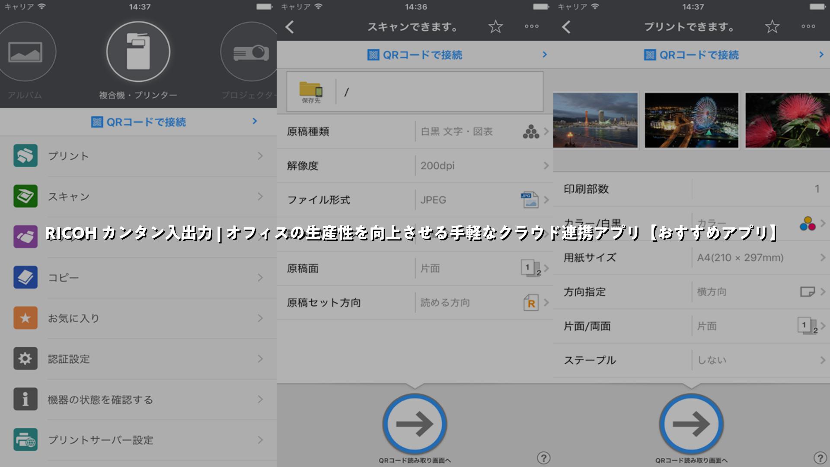The width and height of the screenshot is (830, 467).
Task: Tap QRコードで接続 on print screen
Action: click(692, 55)
